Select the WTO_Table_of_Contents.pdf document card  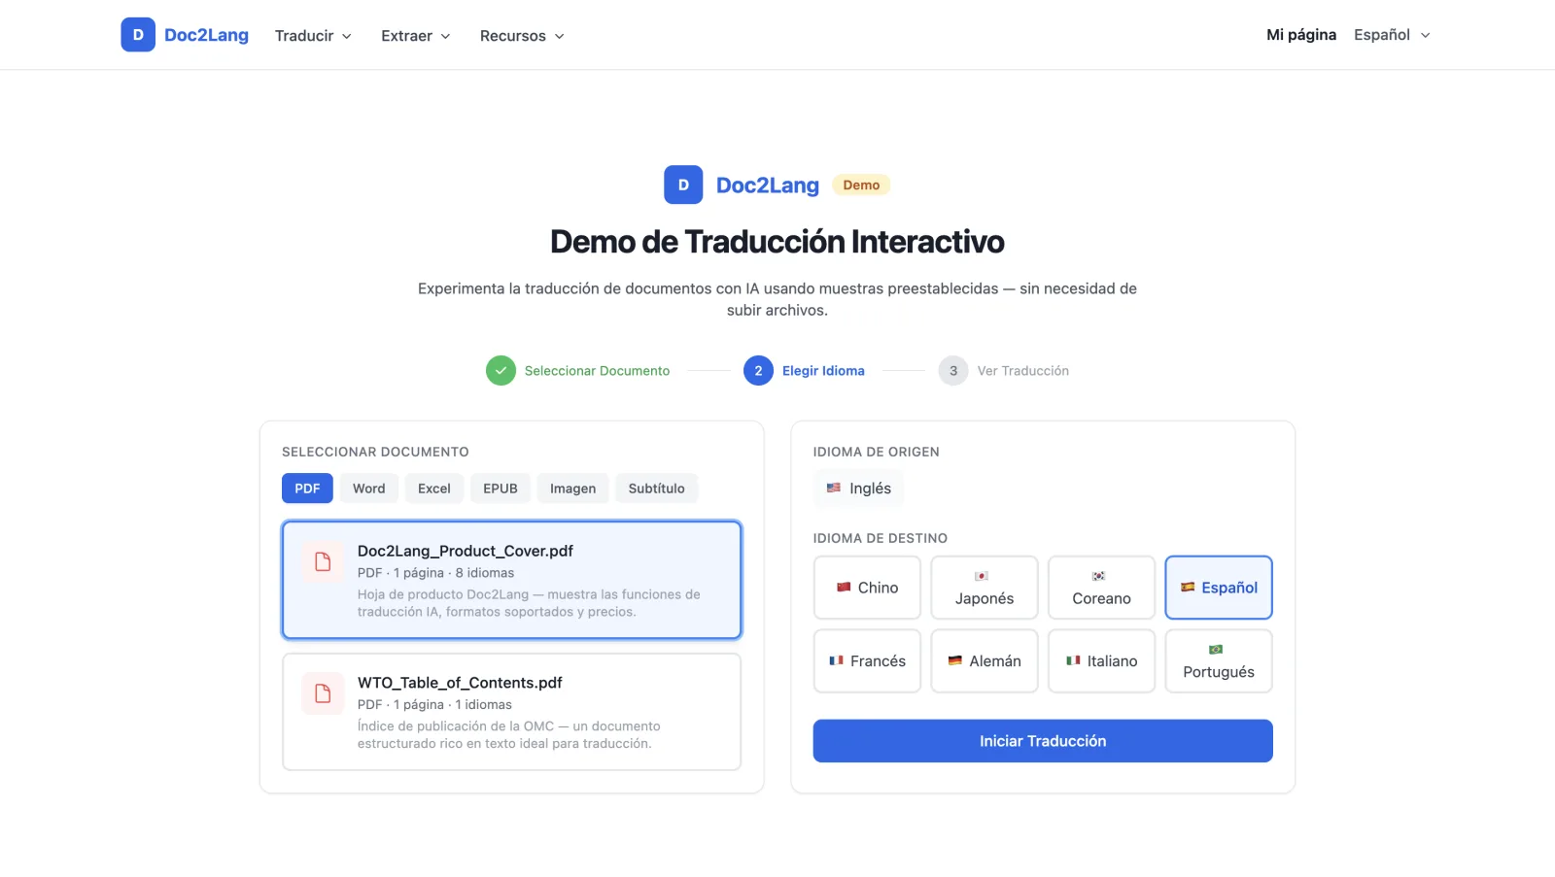tap(512, 712)
